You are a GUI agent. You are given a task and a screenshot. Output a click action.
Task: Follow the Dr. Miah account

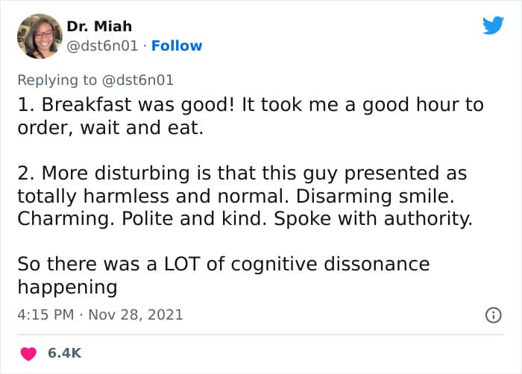[177, 46]
